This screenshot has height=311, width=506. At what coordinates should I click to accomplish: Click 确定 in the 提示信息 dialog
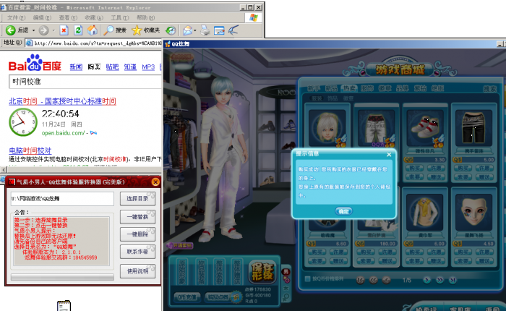[343, 211]
